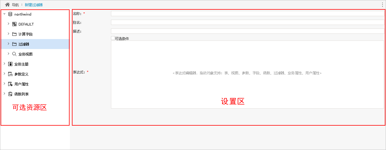Select the 函数列表 tree label

(x=21, y=94)
